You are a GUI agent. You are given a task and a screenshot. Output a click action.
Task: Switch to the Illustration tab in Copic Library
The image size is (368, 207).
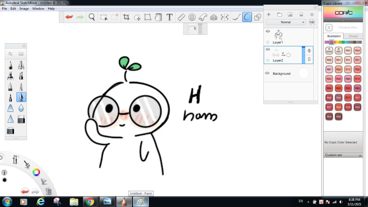(x=334, y=36)
